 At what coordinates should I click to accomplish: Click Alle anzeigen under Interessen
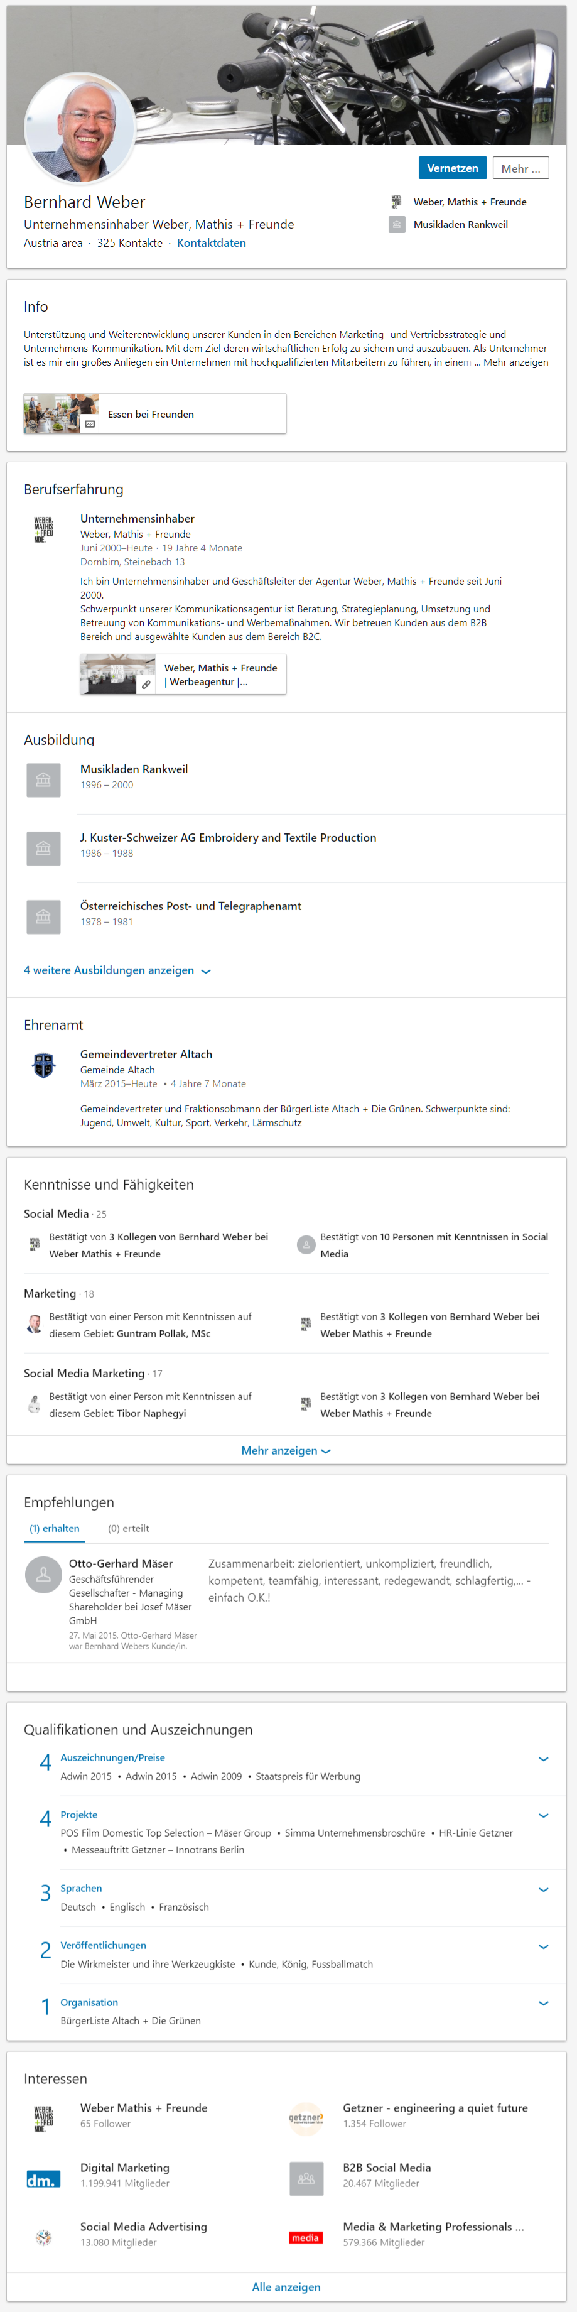286,2287
